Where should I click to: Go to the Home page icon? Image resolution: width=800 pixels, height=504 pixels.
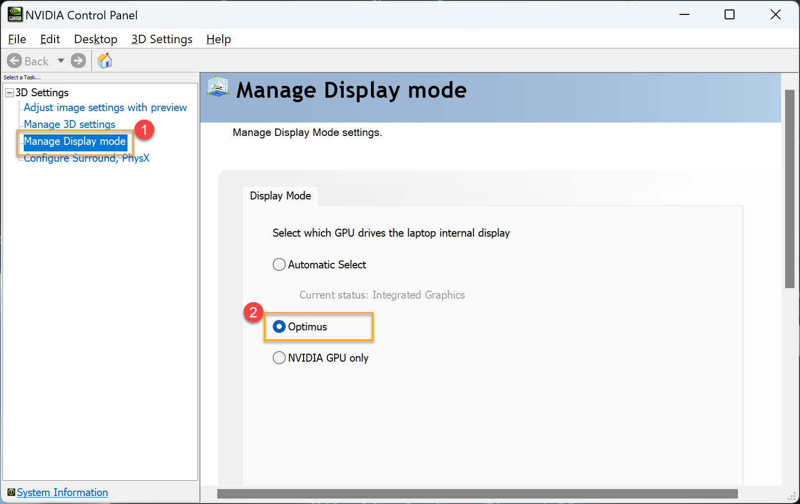[105, 61]
